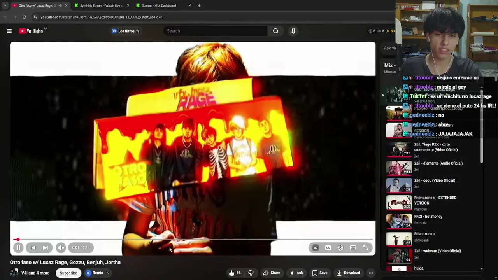Toggle closed captions with the CC button
This screenshot has height=280, width=498.
328,248
